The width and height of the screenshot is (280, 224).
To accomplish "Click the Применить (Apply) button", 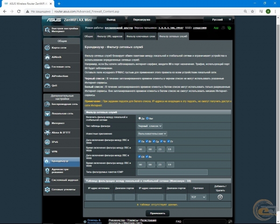I will [x=158, y=213].
